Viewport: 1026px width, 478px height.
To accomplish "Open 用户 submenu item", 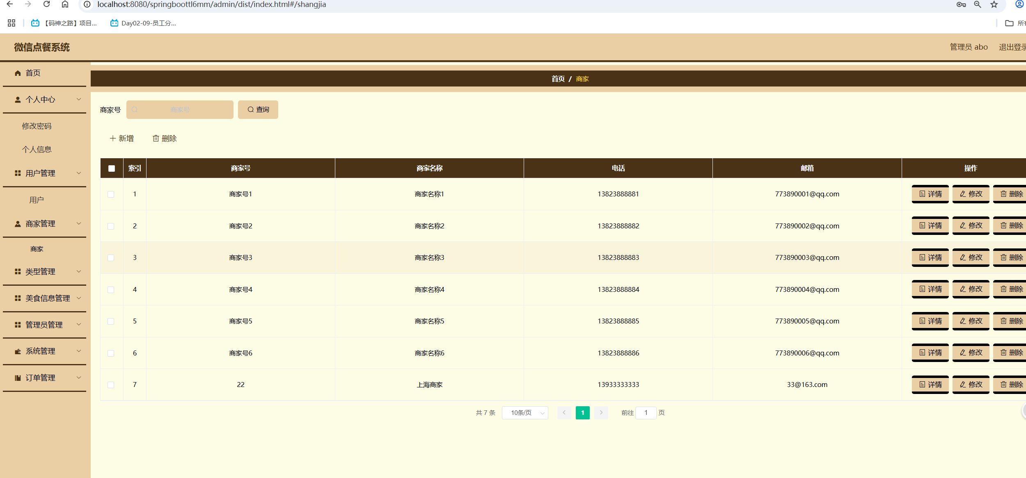I will [37, 200].
